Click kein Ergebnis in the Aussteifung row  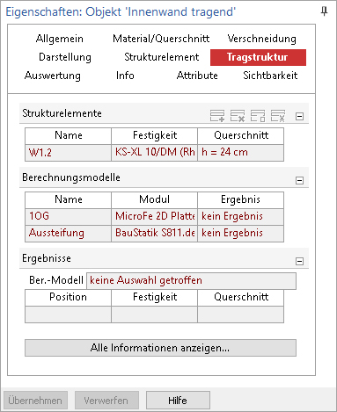click(x=241, y=234)
